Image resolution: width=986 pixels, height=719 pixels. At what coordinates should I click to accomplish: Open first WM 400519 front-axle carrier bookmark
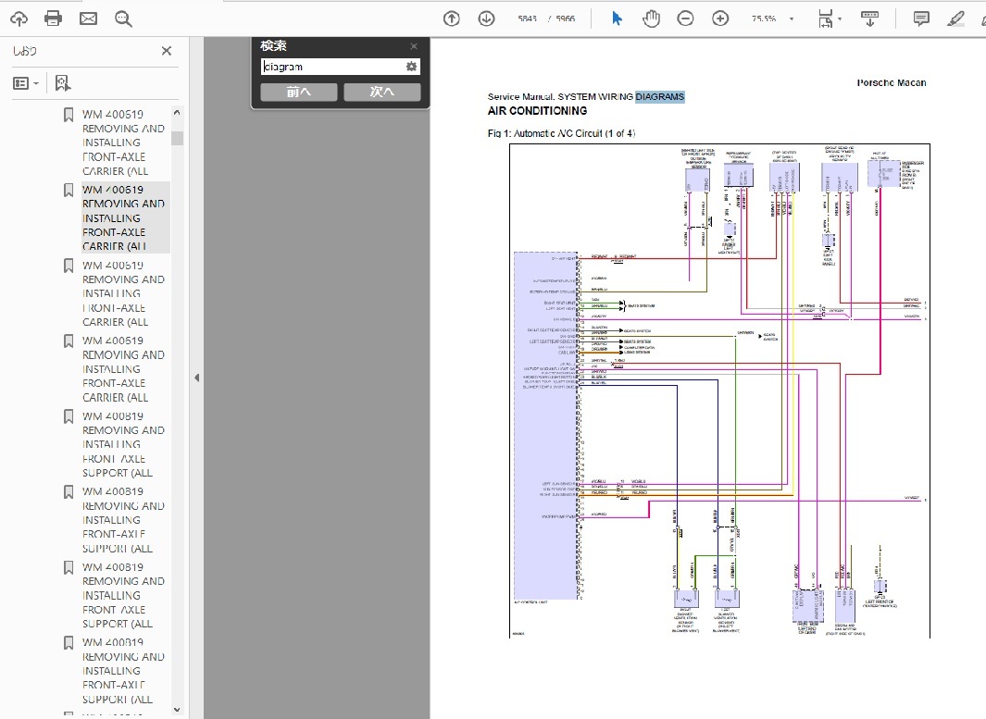pyautogui.click(x=123, y=143)
